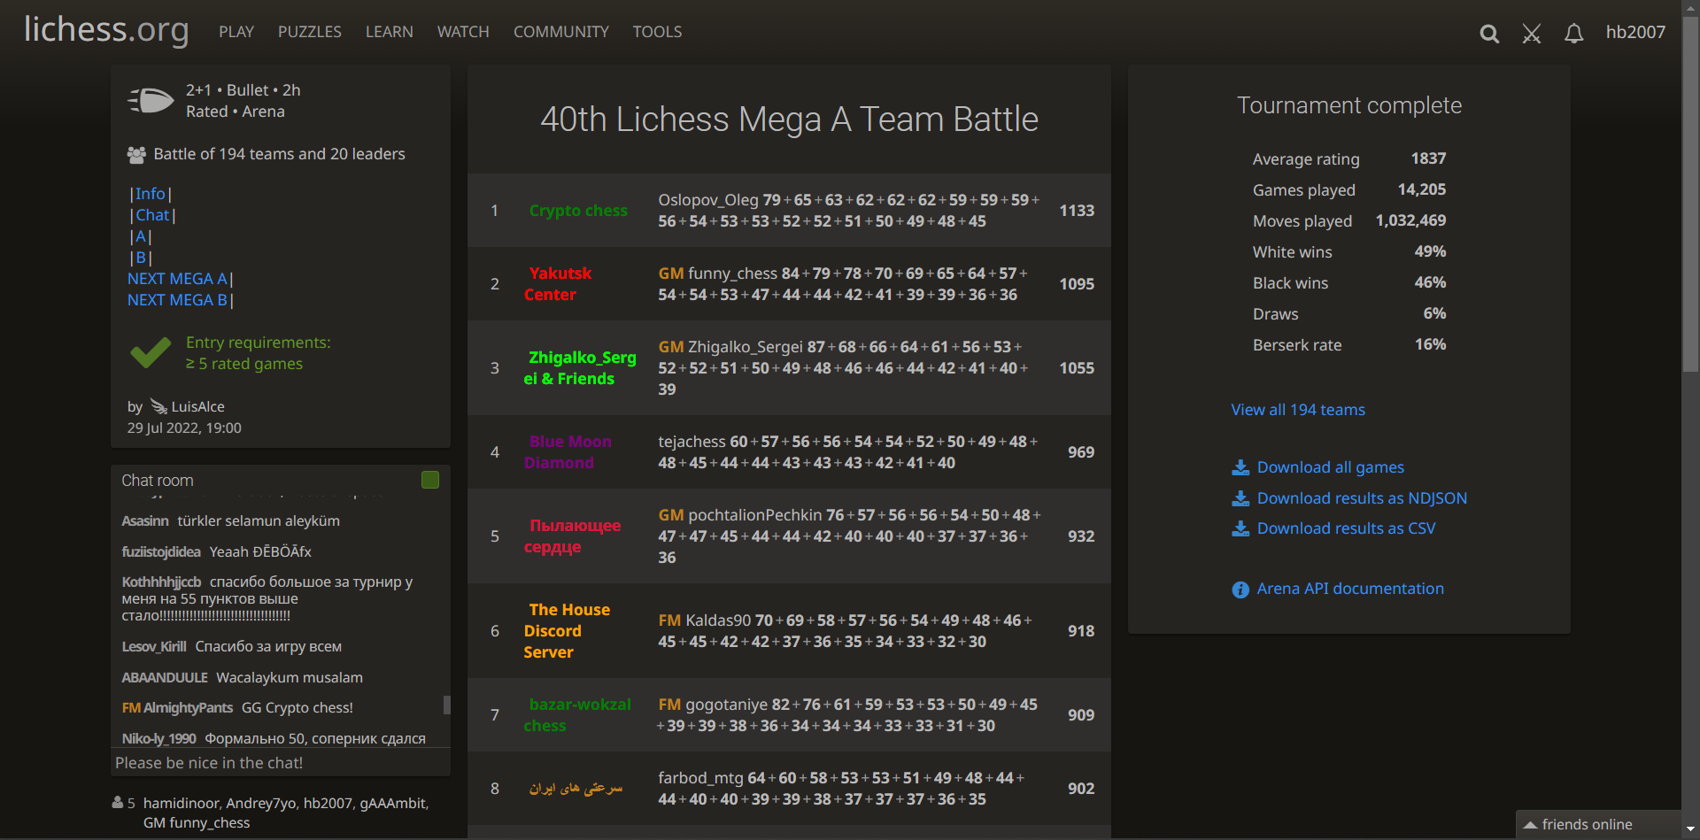Image resolution: width=1700 pixels, height=840 pixels.
Task: Open the notifications bell icon
Action: (x=1573, y=34)
